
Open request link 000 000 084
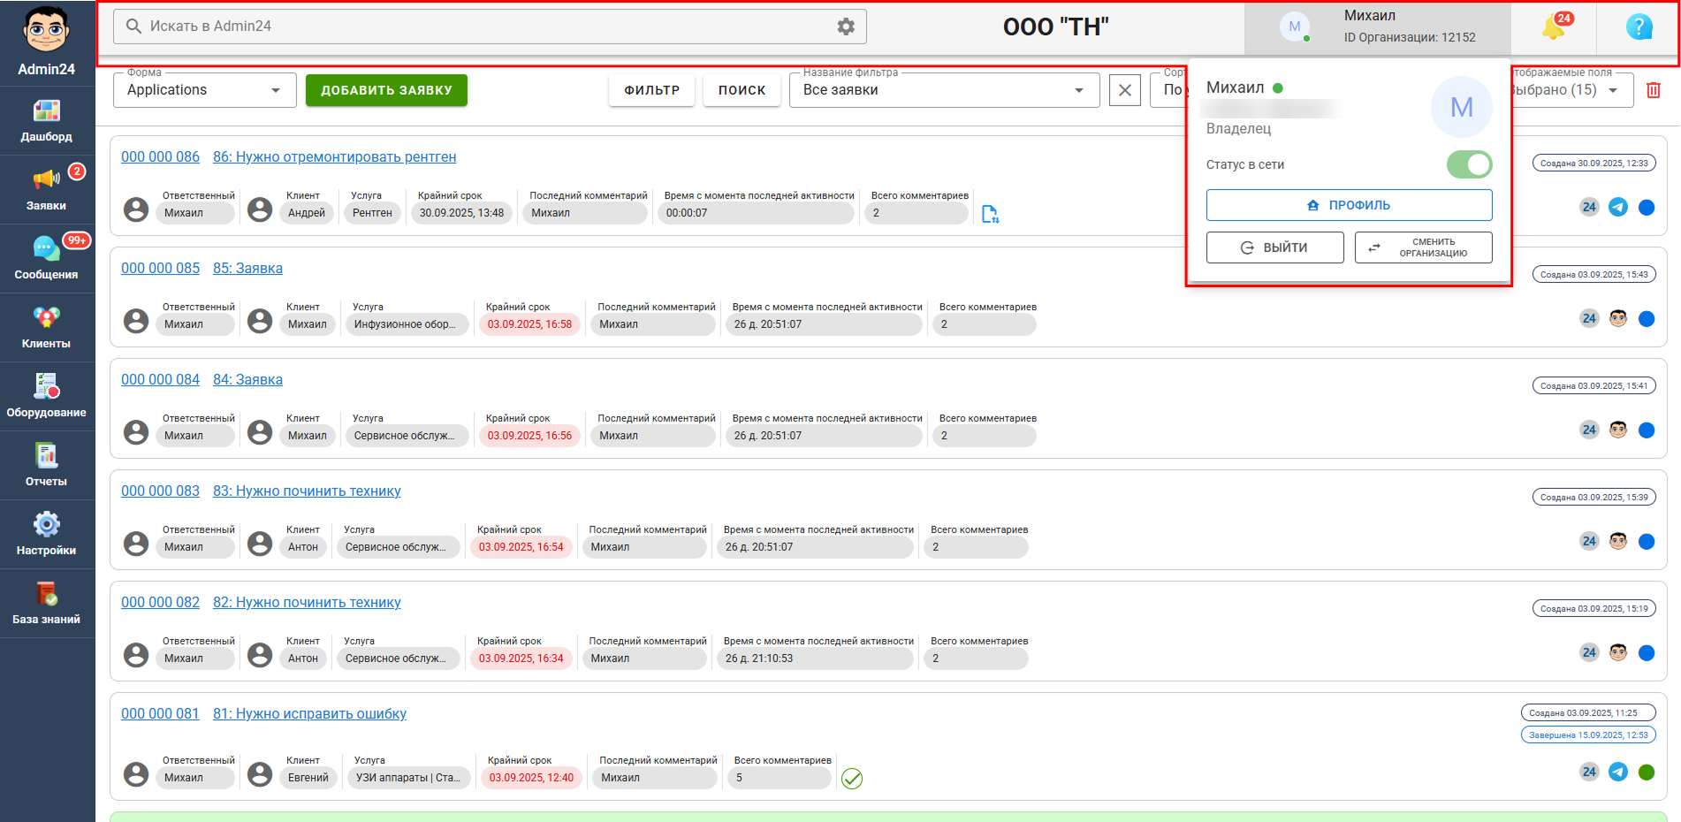[x=160, y=379]
